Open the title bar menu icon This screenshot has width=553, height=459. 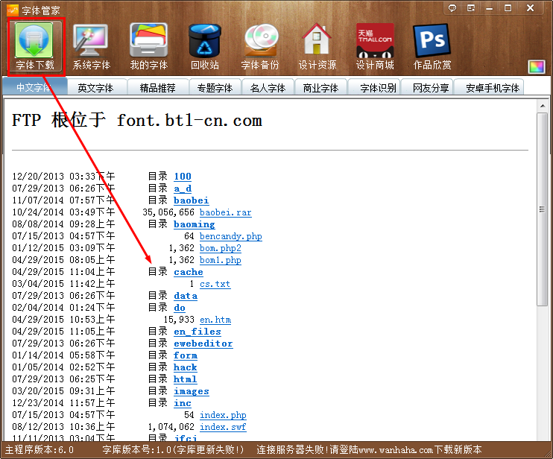[471, 8]
